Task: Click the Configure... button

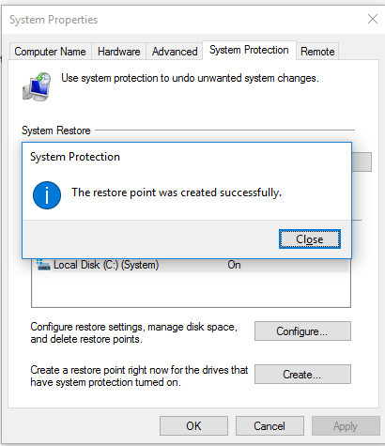Action: [x=302, y=331]
